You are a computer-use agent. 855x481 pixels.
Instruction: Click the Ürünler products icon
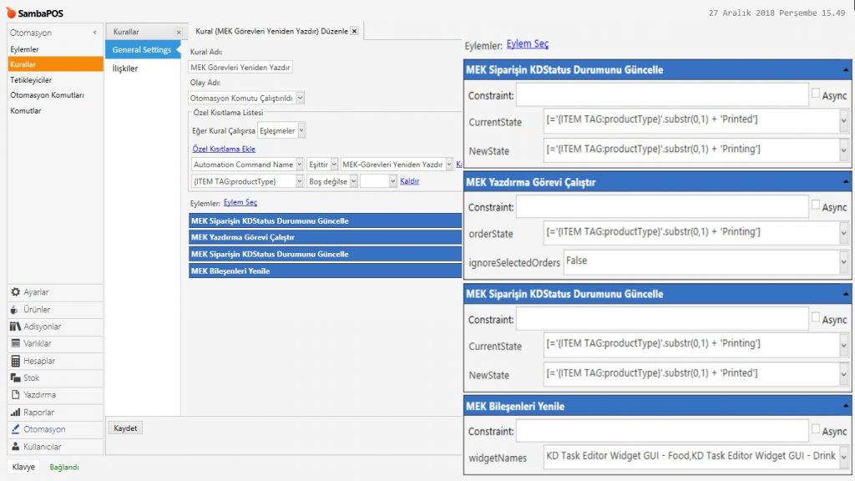click(15, 310)
